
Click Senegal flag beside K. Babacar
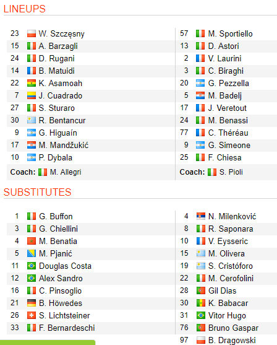(201, 303)
